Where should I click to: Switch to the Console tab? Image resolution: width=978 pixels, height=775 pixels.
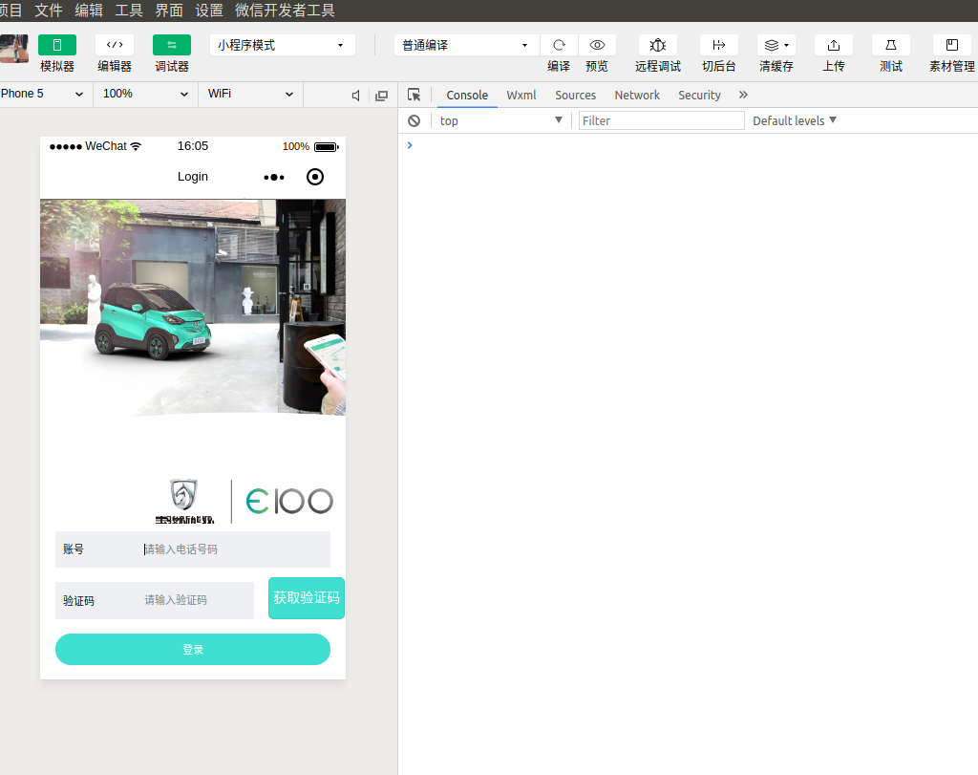coord(467,95)
